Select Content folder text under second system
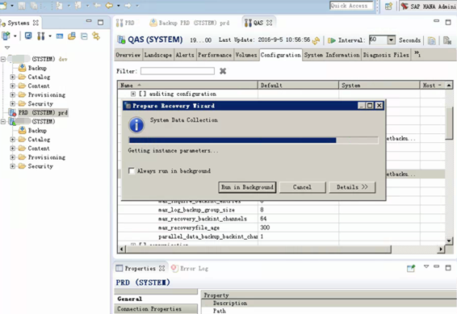 39,149
